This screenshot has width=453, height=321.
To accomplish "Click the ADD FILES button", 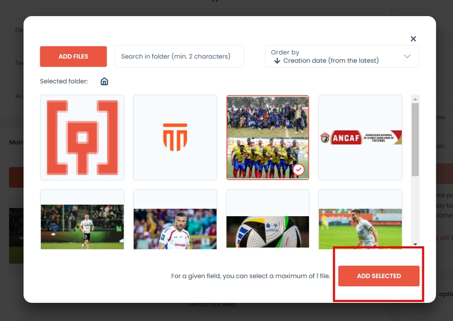I will click(73, 56).
